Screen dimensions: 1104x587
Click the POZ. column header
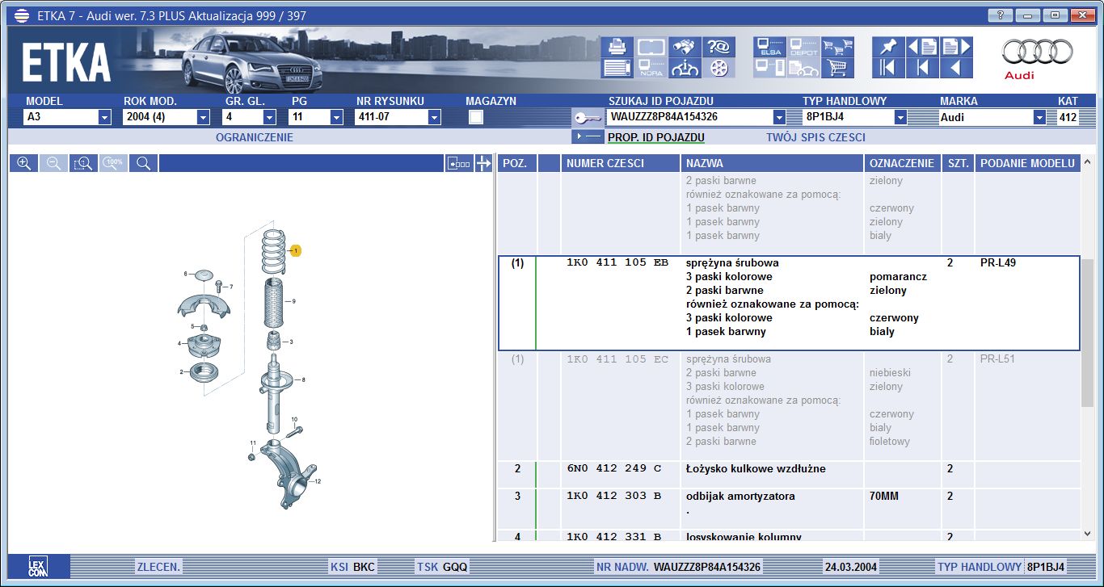pyautogui.click(x=516, y=163)
